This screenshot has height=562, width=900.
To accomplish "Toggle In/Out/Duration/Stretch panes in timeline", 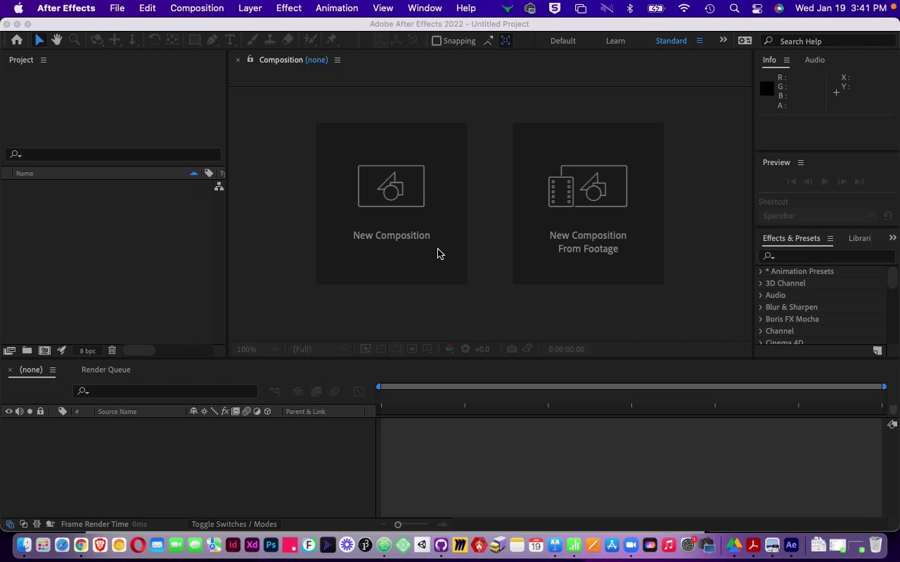I will click(x=37, y=524).
